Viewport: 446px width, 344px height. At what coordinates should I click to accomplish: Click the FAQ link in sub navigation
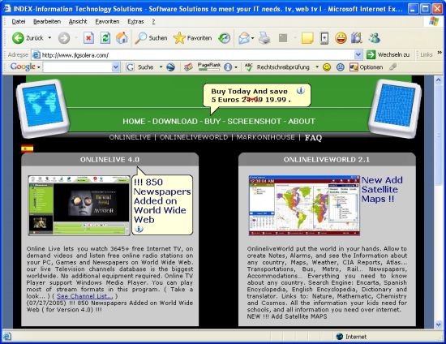point(313,138)
